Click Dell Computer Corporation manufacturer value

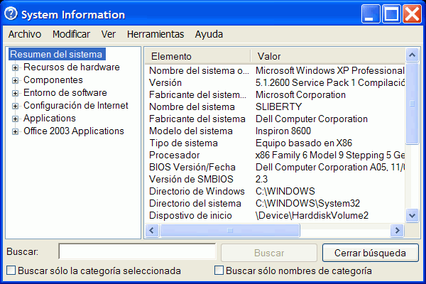[312, 119]
